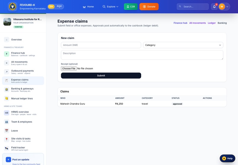Click the approved status badge
The image size is (238, 165).
177,104
